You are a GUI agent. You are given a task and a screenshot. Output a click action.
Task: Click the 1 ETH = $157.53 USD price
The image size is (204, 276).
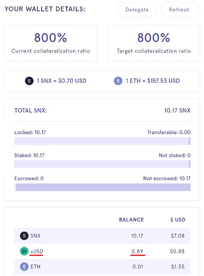[153, 81]
